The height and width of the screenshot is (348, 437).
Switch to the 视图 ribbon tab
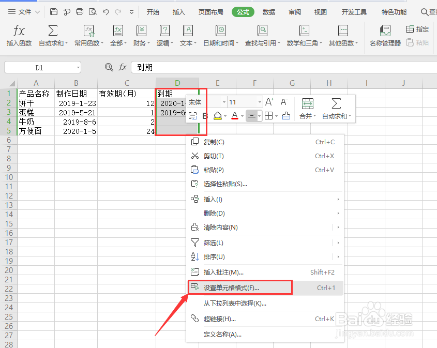(320, 12)
